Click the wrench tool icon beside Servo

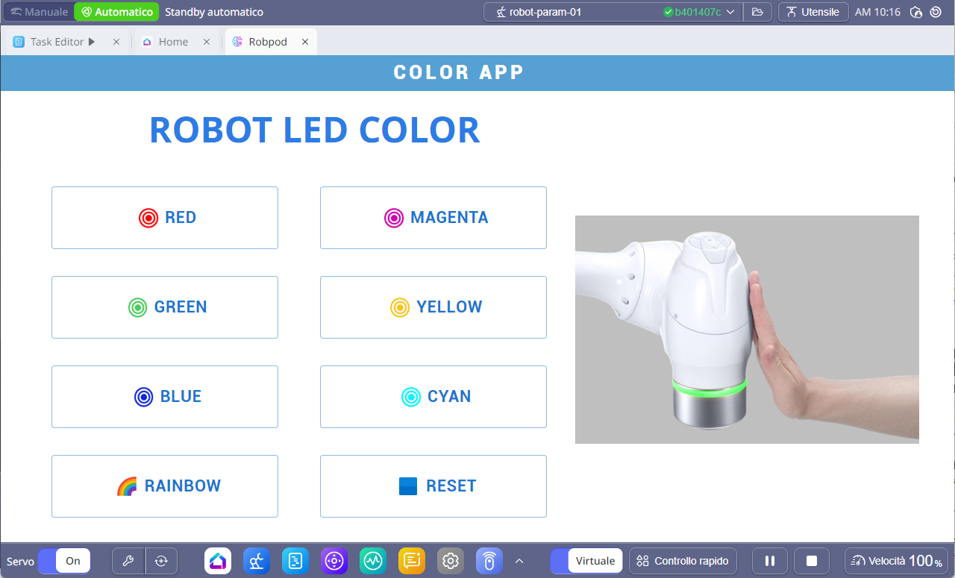[x=128, y=561]
